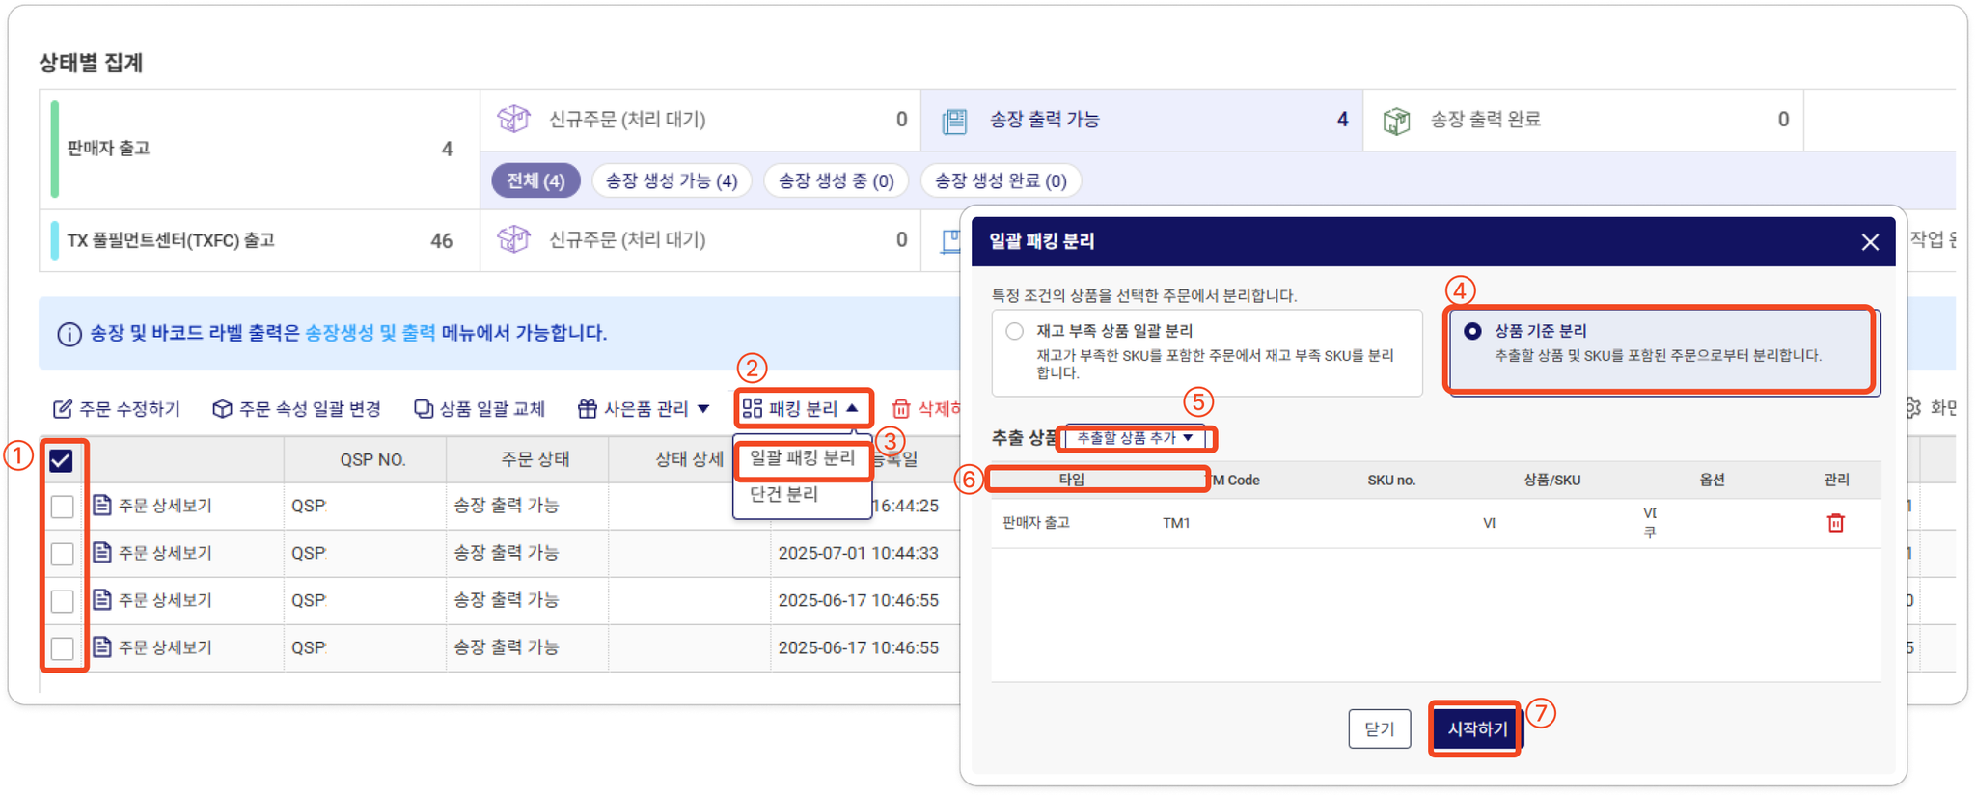This screenshot has width=1976, height=797.
Task: Delete the TM1 extraction product row
Action: (1835, 523)
